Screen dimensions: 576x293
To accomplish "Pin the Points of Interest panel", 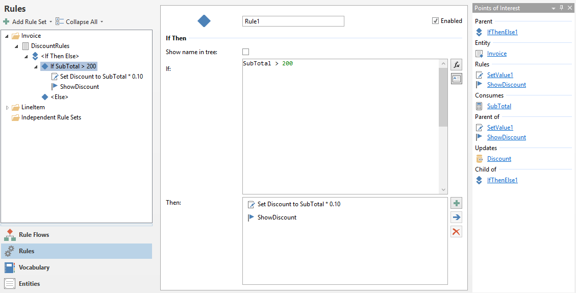I will (562, 8).
